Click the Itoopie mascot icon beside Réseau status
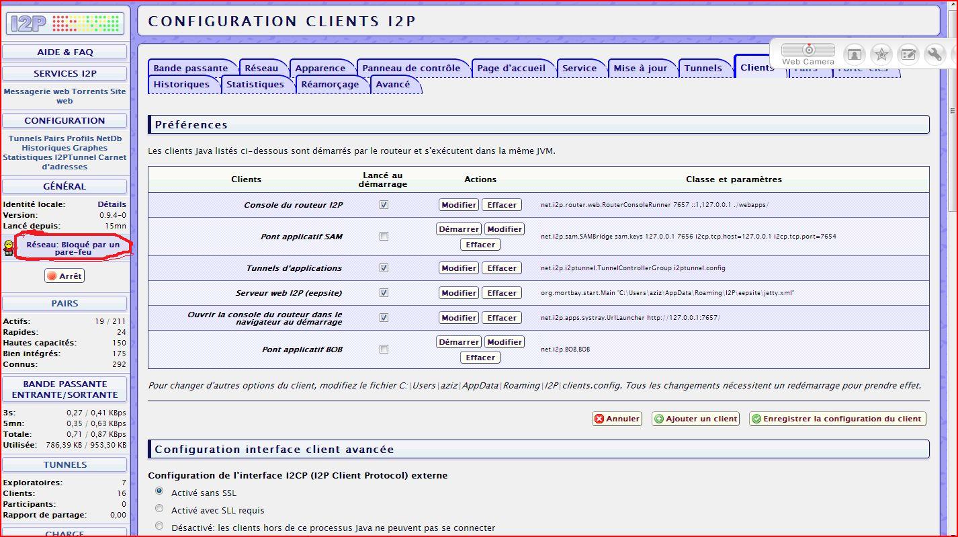 pyautogui.click(x=9, y=248)
